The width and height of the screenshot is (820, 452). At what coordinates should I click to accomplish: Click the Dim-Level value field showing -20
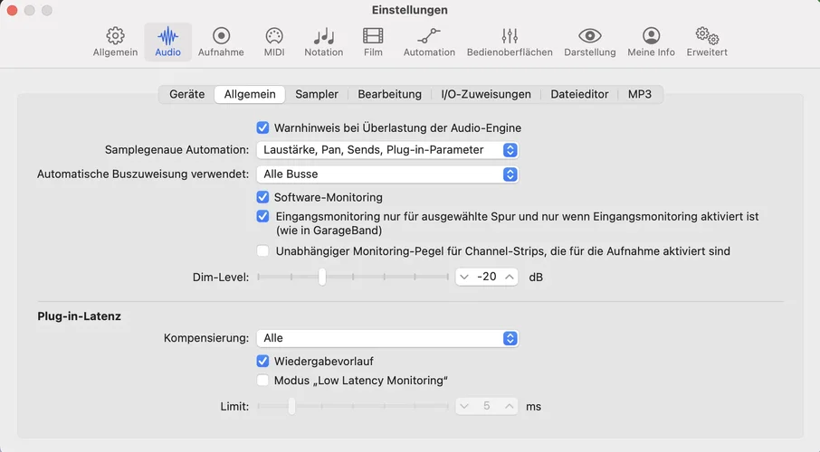pos(487,277)
